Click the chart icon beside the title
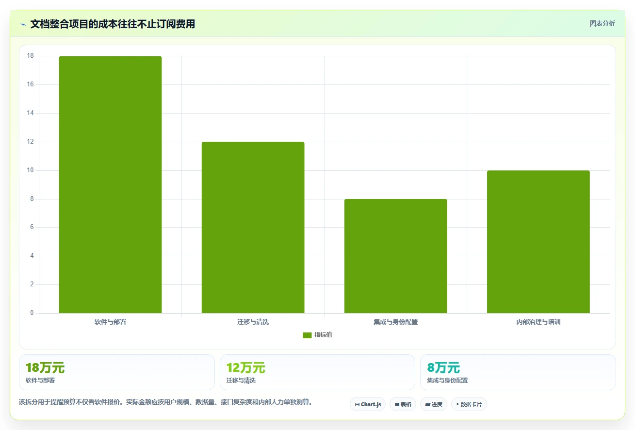The width and height of the screenshot is (635, 430). click(x=23, y=24)
